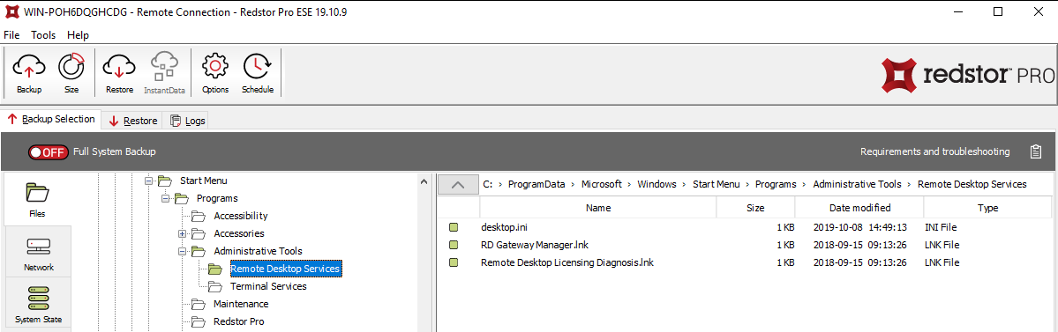
Task: Open the Tools menu
Action: 43,35
